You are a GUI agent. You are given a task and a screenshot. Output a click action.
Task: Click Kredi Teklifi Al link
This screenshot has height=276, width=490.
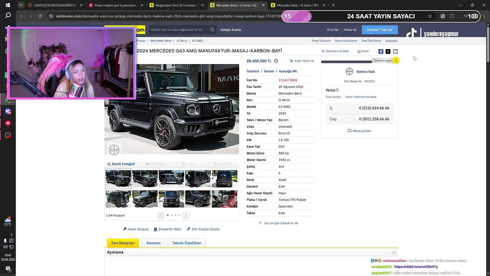pyautogui.click(x=302, y=61)
